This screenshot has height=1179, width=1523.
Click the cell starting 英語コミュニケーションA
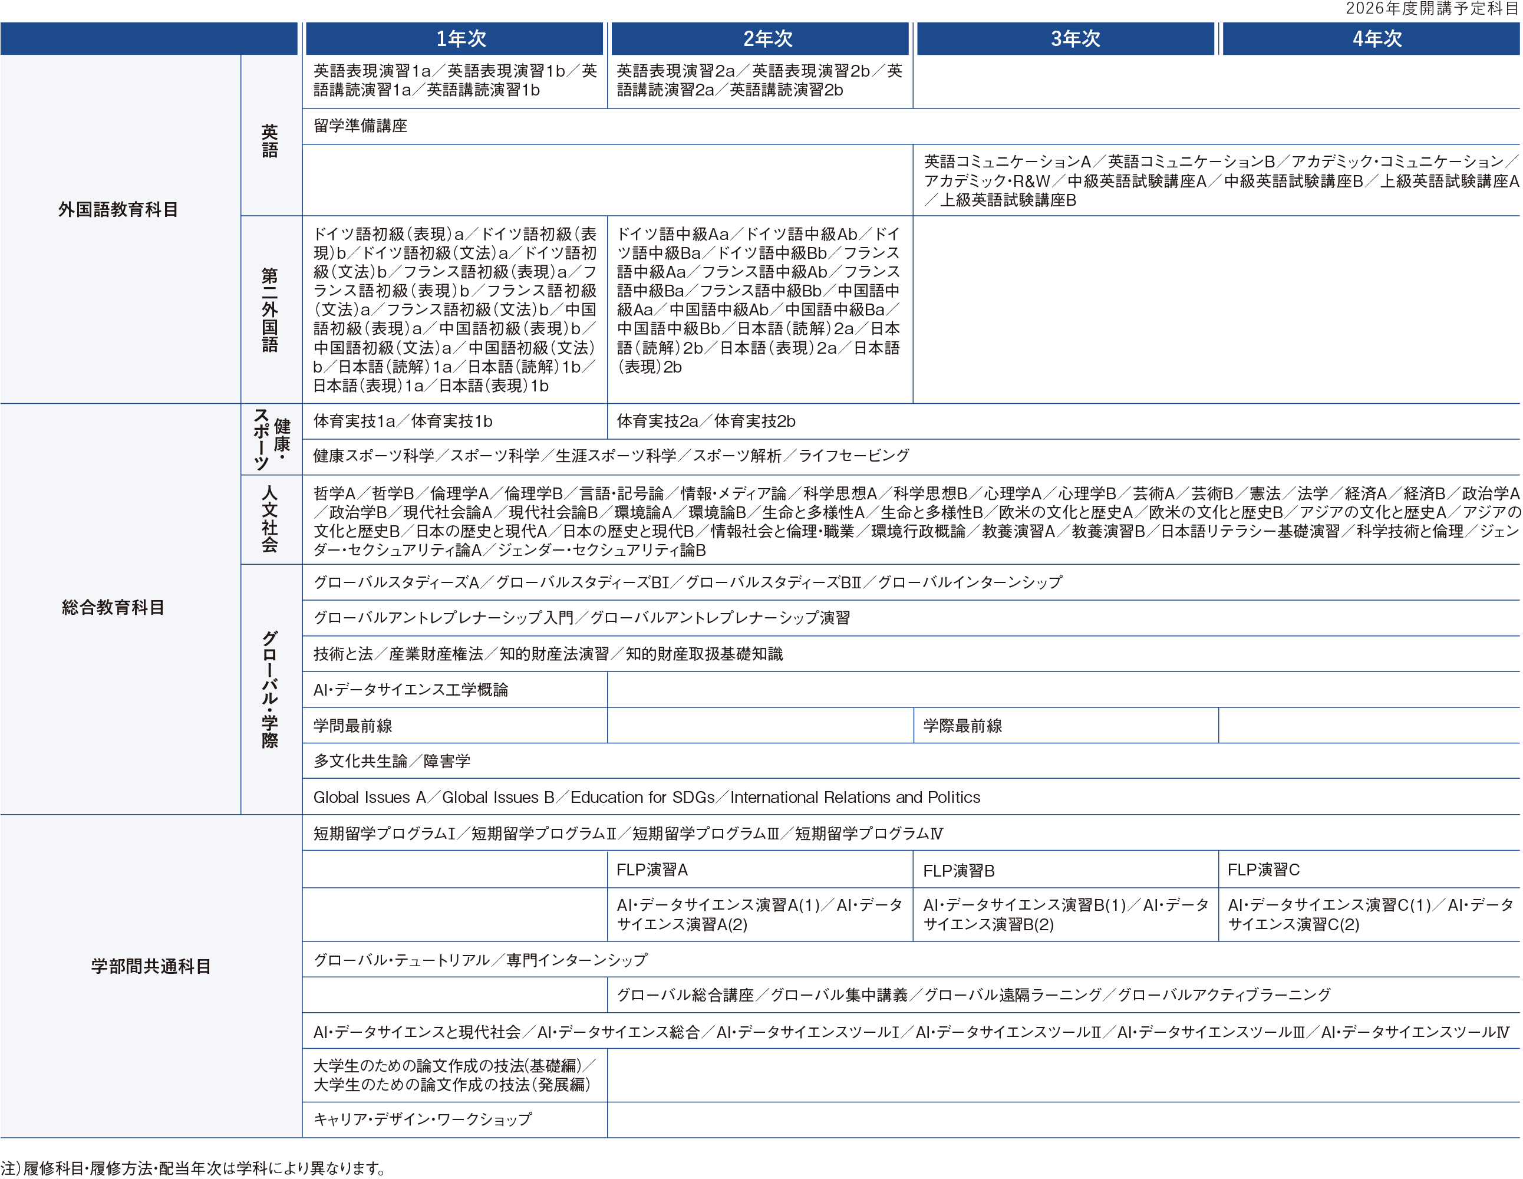[x=1217, y=181]
